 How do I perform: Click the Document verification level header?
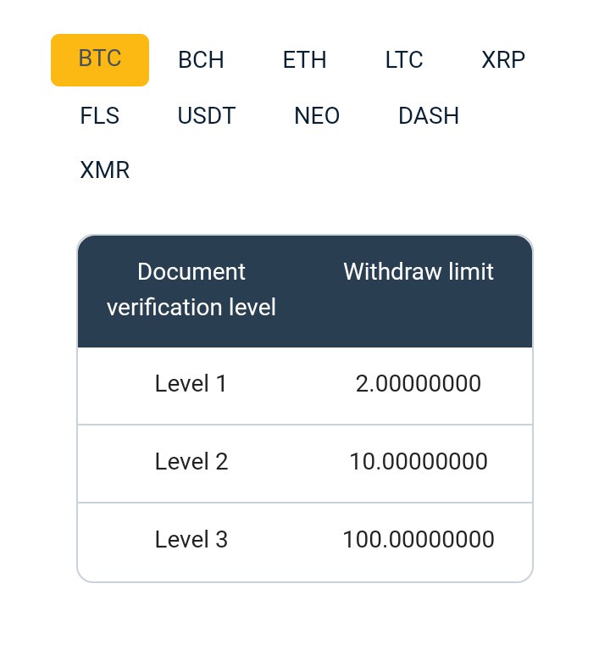point(191,289)
